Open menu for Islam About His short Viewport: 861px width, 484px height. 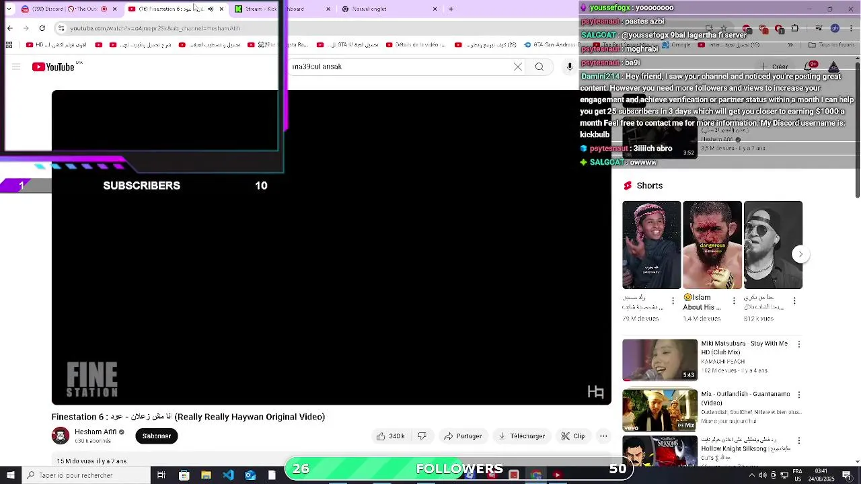click(734, 301)
